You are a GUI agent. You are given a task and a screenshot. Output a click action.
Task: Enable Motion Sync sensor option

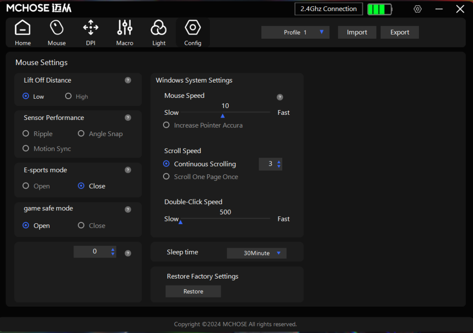point(25,149)
